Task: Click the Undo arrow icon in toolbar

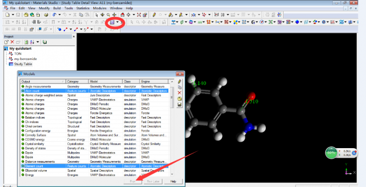Action: (54, 15)
